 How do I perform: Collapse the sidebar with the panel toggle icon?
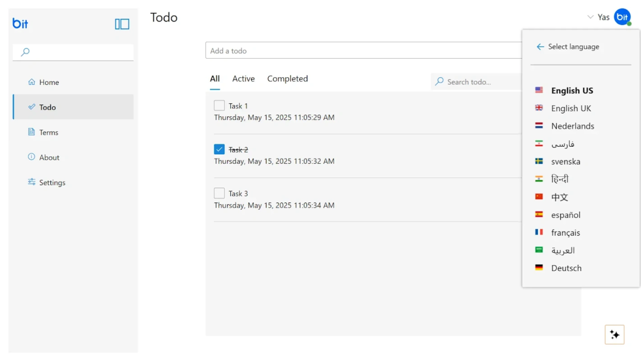(x=122, y=24)
